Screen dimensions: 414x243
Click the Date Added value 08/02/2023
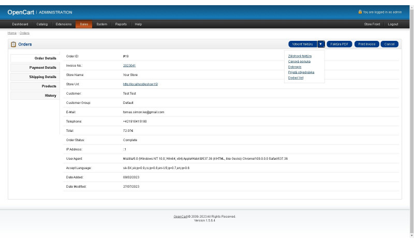(x=131, y=177)
